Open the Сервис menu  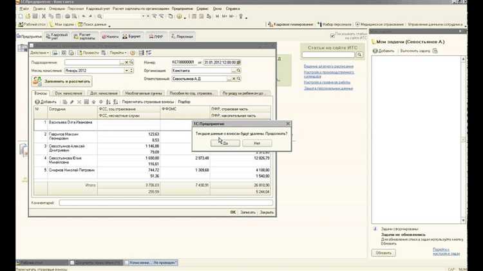click(202, 8)
